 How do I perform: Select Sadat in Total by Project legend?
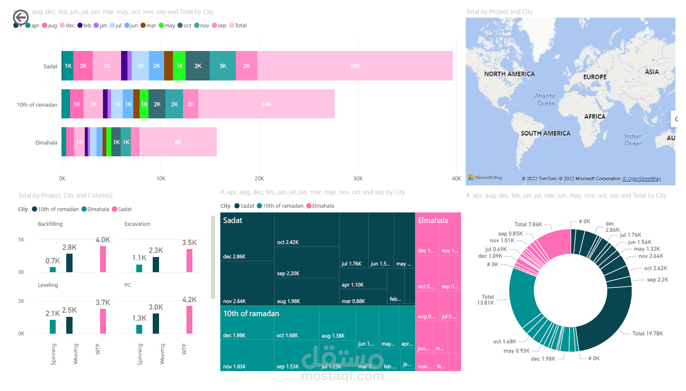(122, 209)
